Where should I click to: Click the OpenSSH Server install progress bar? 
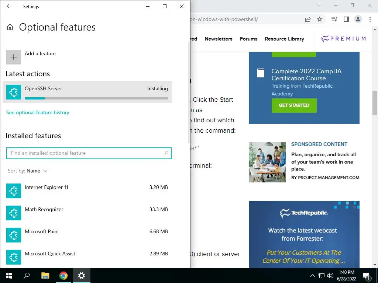[x=96, y=98]
